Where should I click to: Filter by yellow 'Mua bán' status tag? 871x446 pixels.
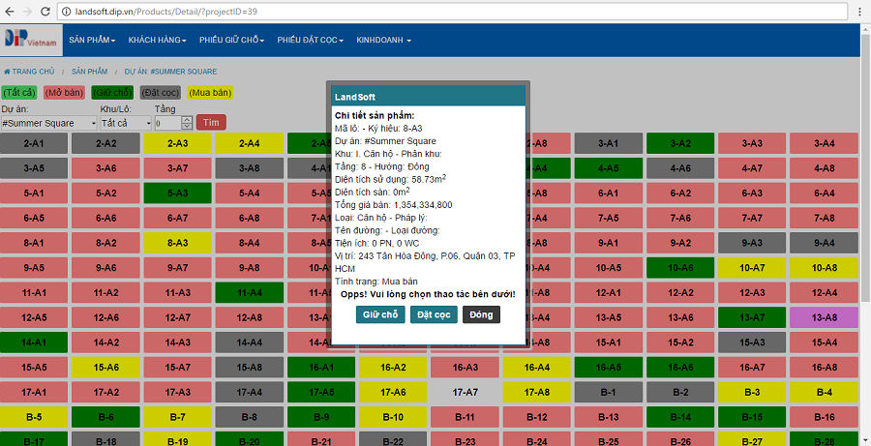click(x=210, y=93)
